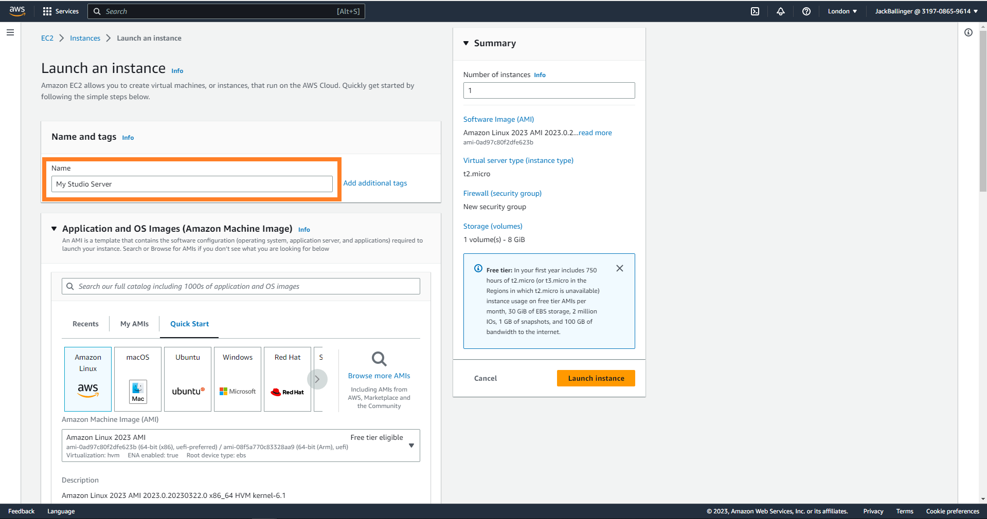Image resolution: width=987 pixels, height=519 pixels.
Task: Focus the top AWS search bar
Action: [226, 11]
